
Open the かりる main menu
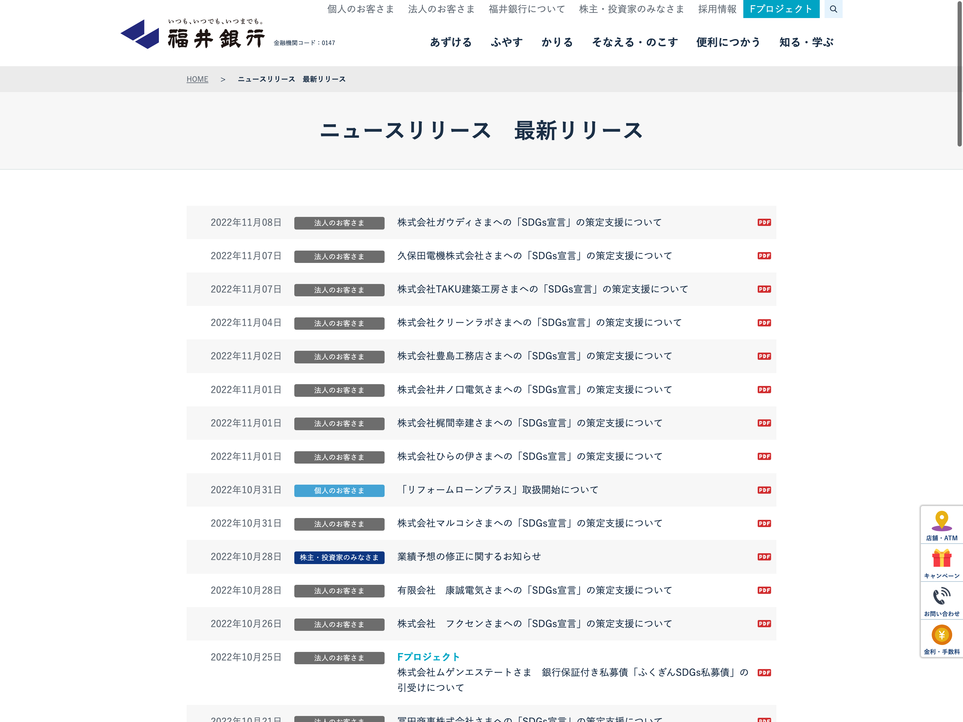pyautogui.click(x=557, y=42)
